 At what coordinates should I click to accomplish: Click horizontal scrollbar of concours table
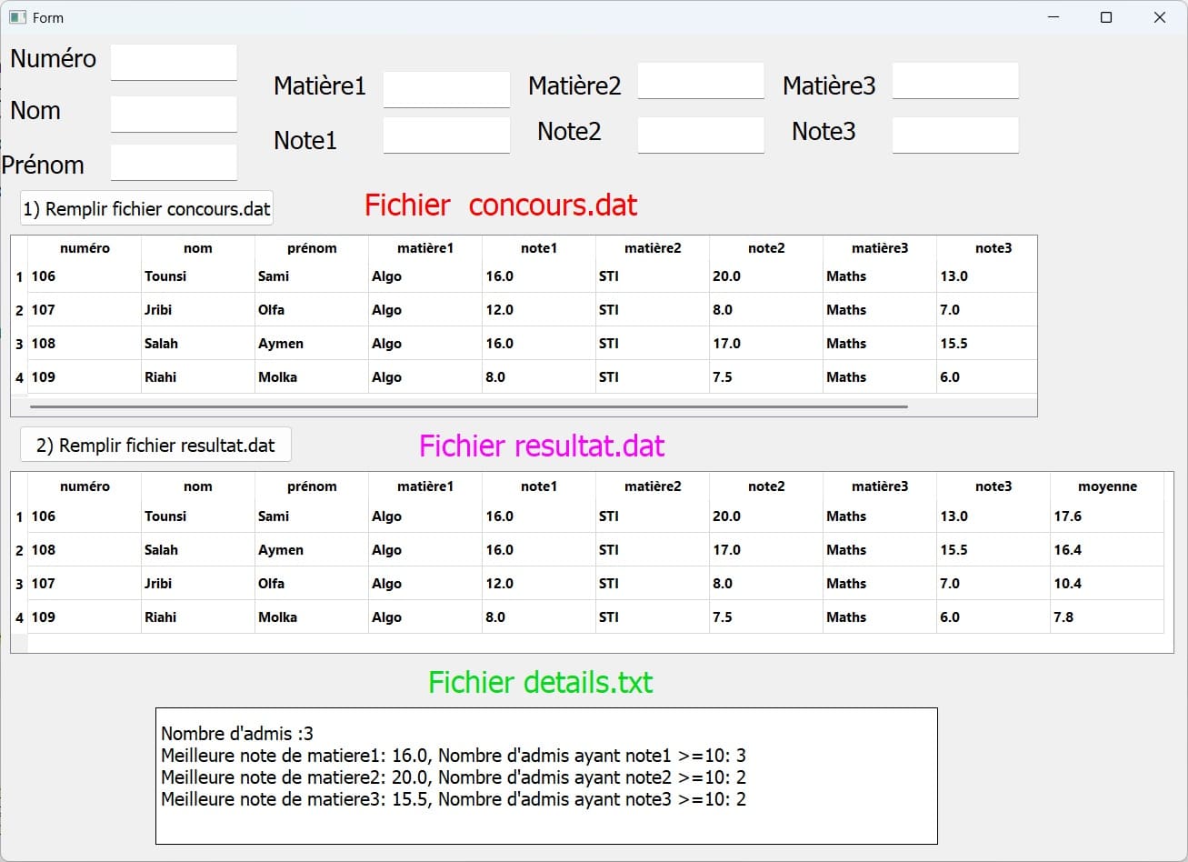tap(468, 406)
